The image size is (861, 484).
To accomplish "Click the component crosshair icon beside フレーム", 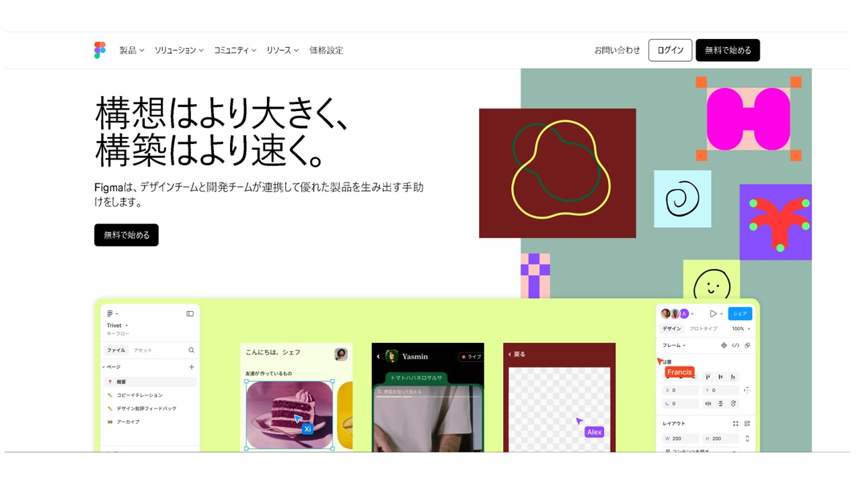I will tap(724, 346).
